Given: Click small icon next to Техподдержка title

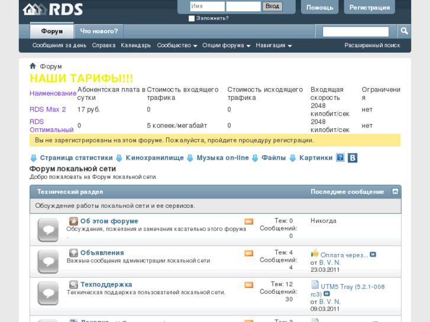Looking at the screenshot, I should (73, 284).
